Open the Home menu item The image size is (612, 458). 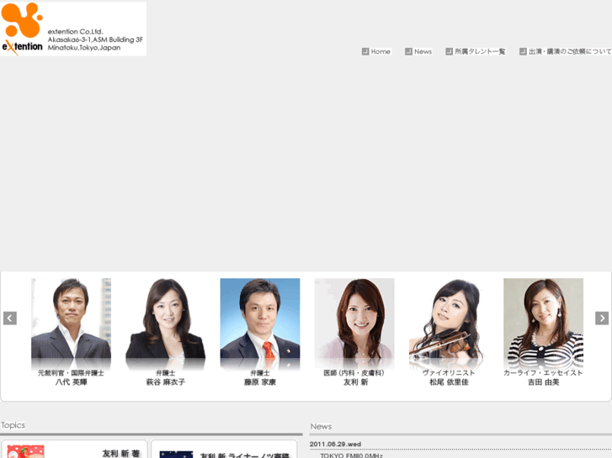(x=376, y=51)
